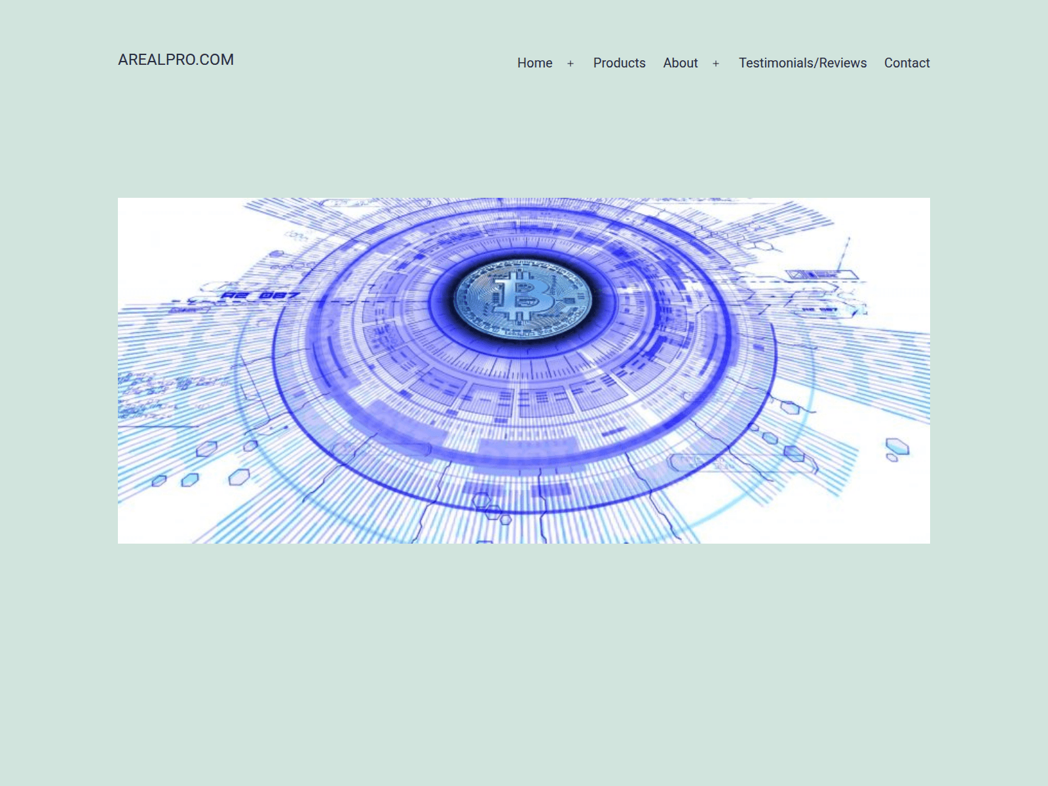Expand the plus toggle beside About
1048x786 pixels.
coord(716,64)
